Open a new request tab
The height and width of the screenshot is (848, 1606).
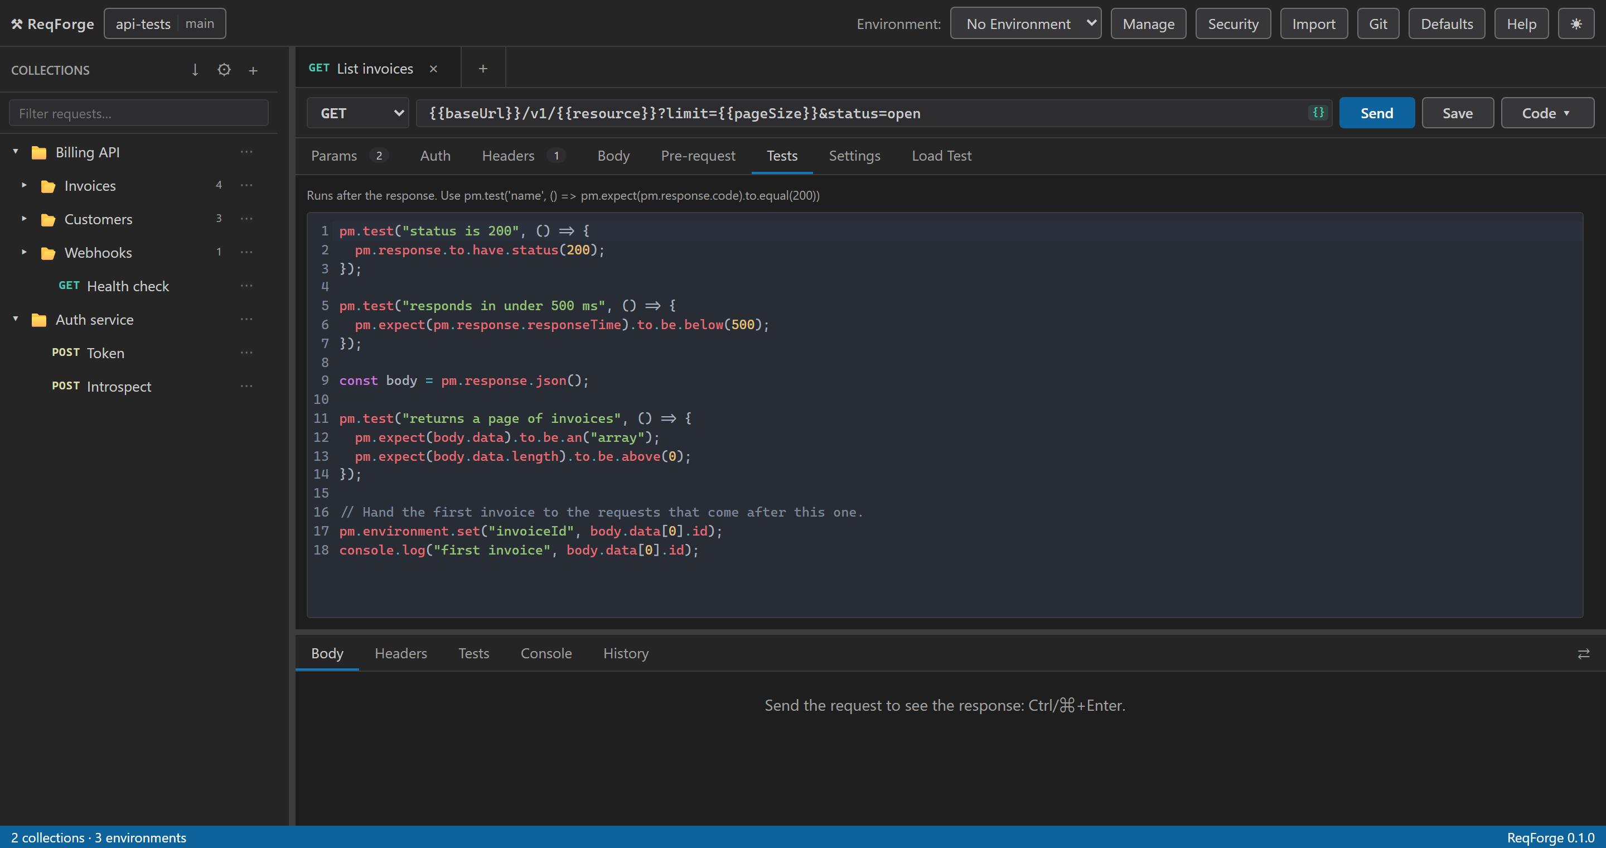point(482,69)
